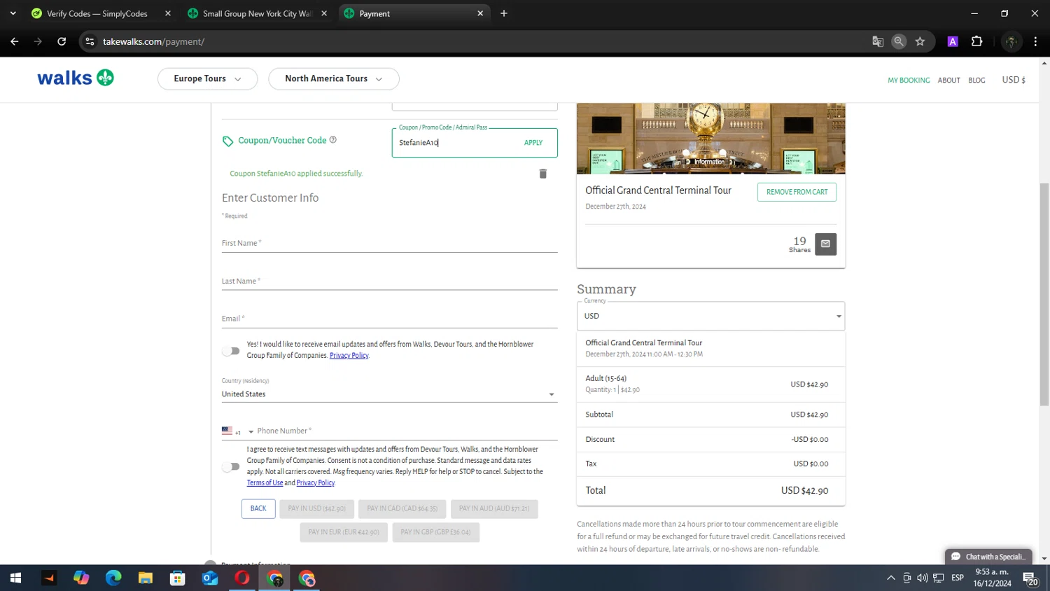Click the browser address bar URL

153,41
